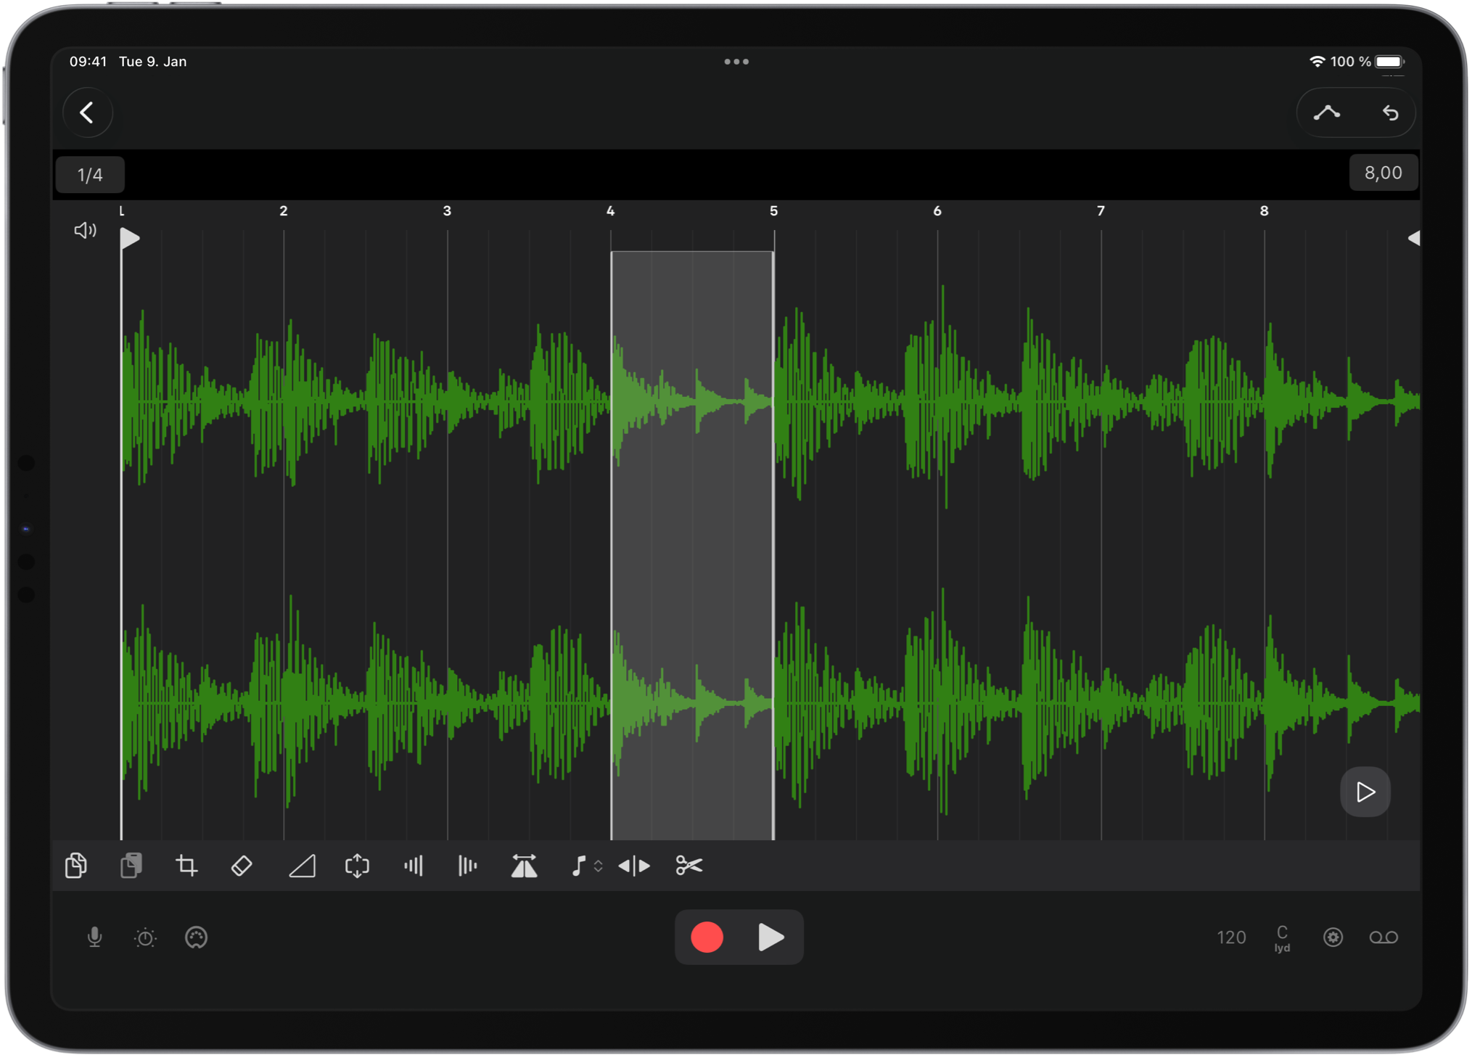Viewport: 1472px width, 1063px height.
Task: Tap the 09:41 clock in status bar
Action: (88, 62)
